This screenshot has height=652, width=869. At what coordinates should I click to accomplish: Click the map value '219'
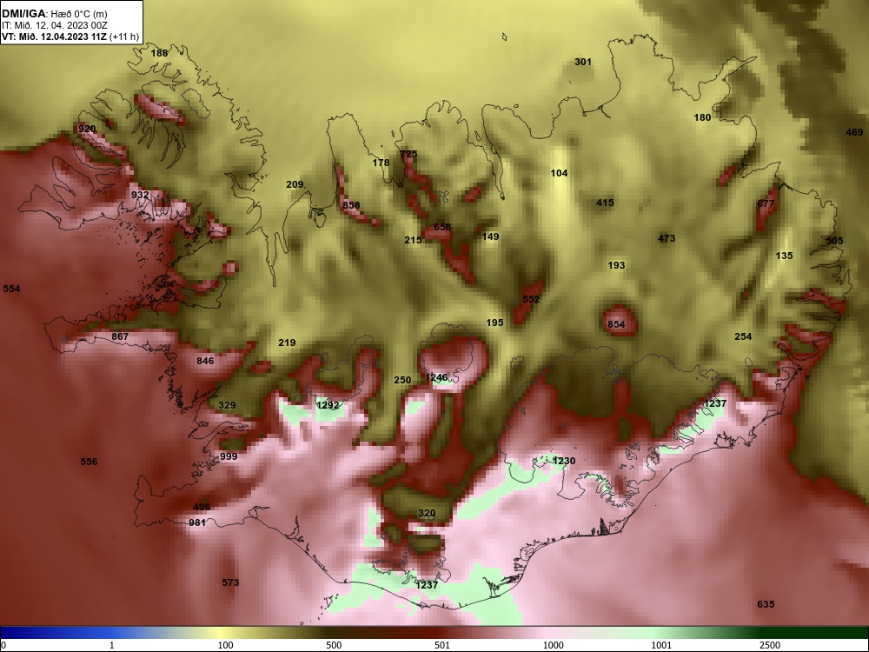[287, 343]
